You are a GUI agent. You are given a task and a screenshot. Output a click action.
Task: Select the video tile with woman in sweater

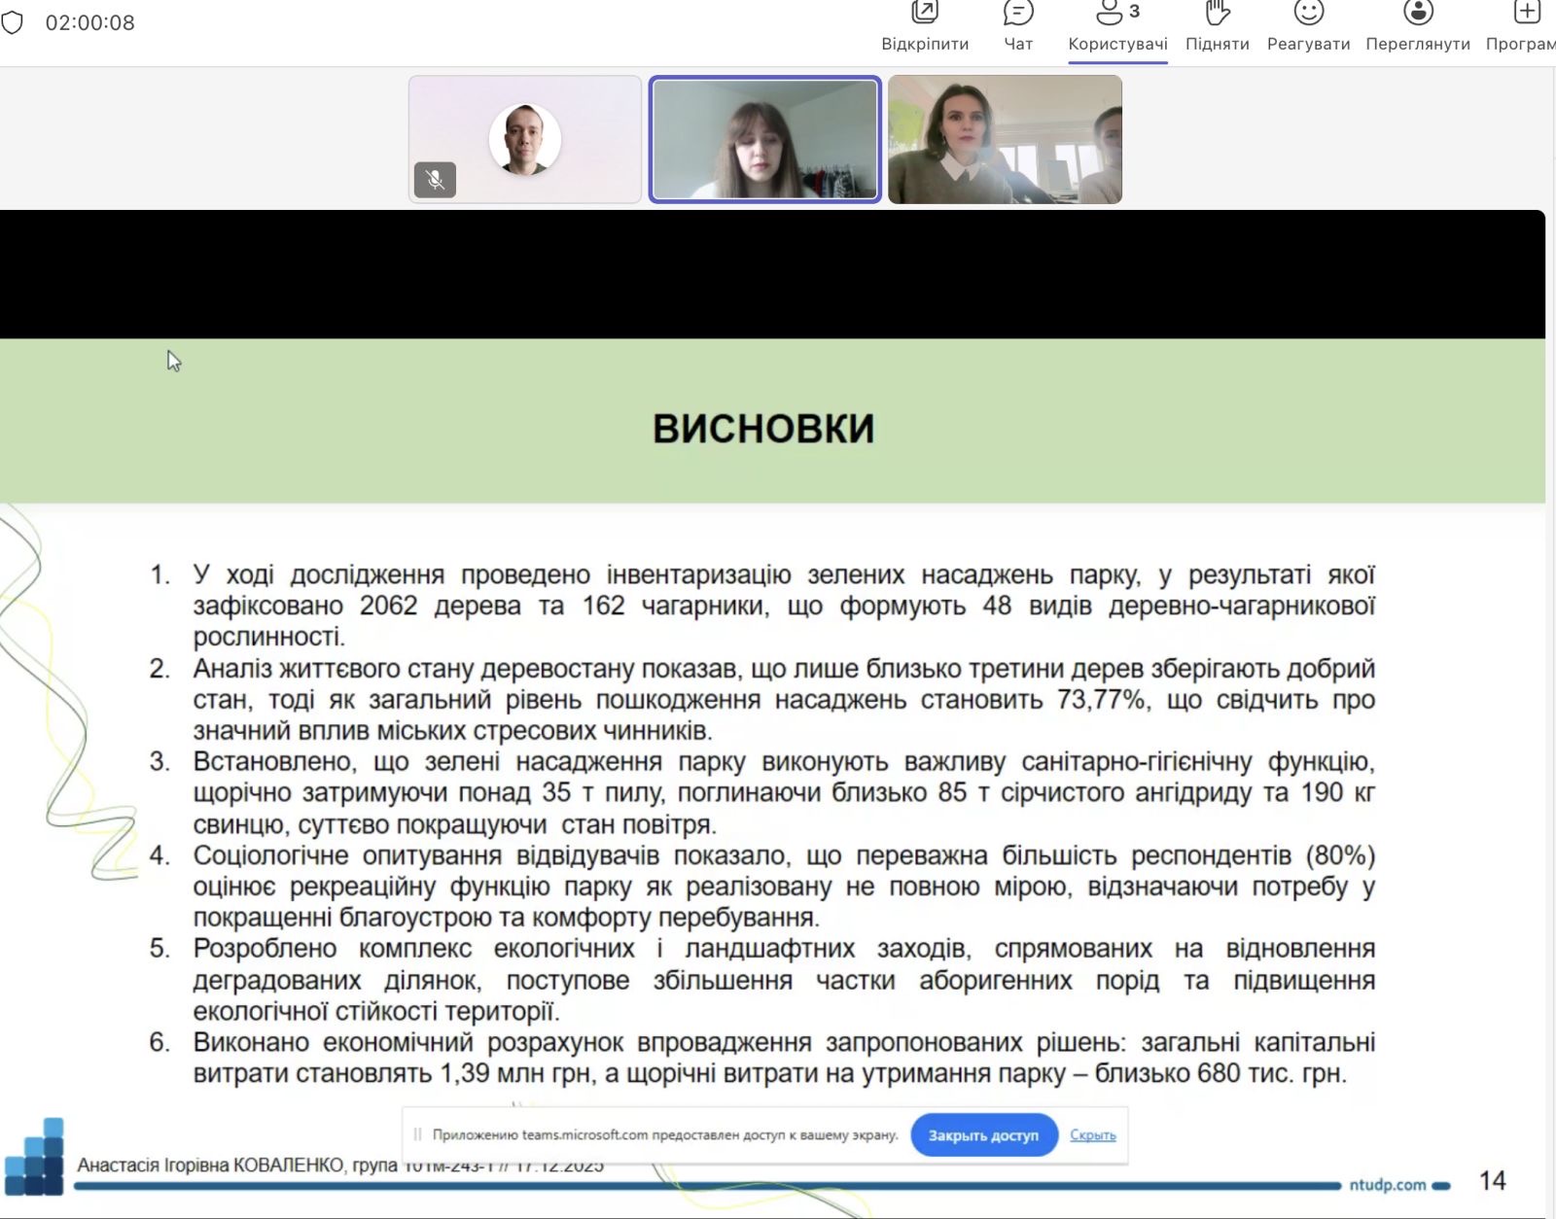click(x=1005, y=139)
